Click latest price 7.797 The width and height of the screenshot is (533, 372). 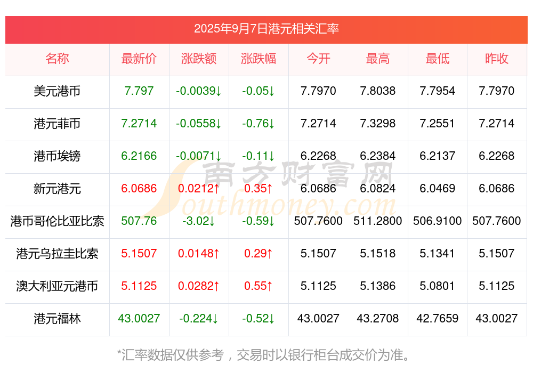(139, 91)
